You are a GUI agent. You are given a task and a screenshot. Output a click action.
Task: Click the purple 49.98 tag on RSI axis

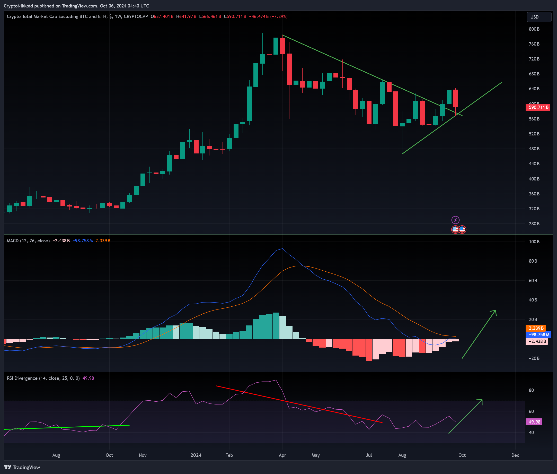pyautogui.click(x=534, y=422)
